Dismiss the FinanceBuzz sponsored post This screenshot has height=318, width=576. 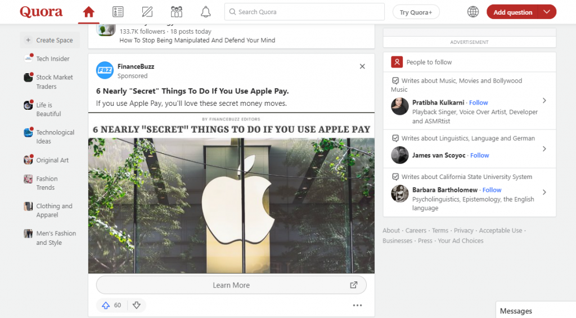362,66
